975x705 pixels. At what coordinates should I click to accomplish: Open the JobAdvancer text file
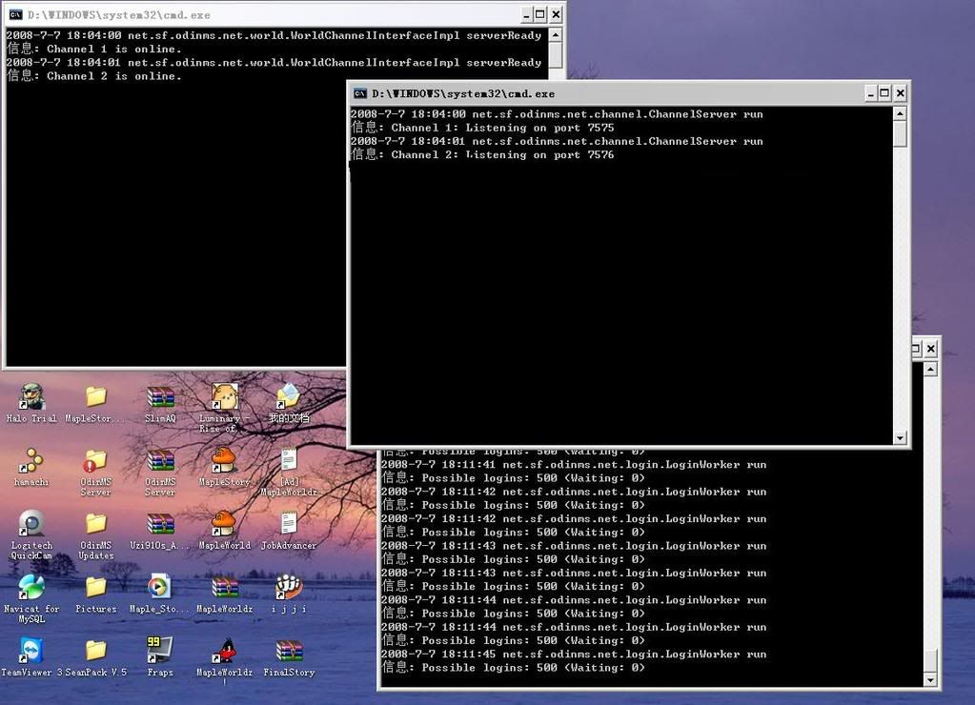coord(288,524)
